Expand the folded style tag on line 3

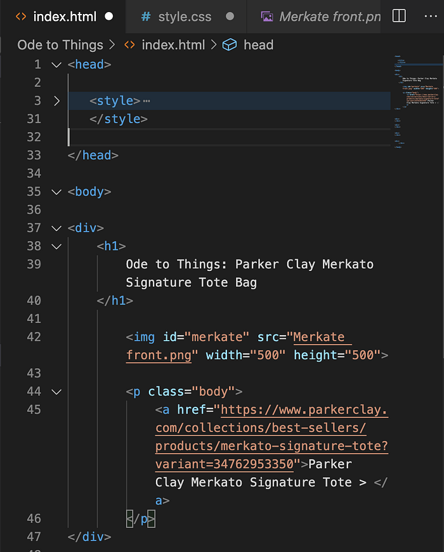56,101
